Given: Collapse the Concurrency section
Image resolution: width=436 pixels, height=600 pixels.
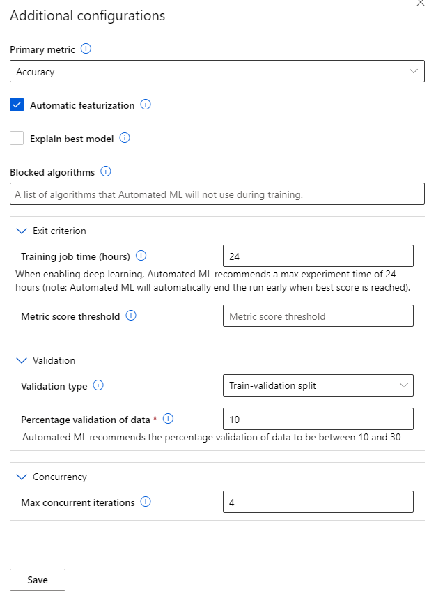Looking at the screenshot, I should click(21, 477).
